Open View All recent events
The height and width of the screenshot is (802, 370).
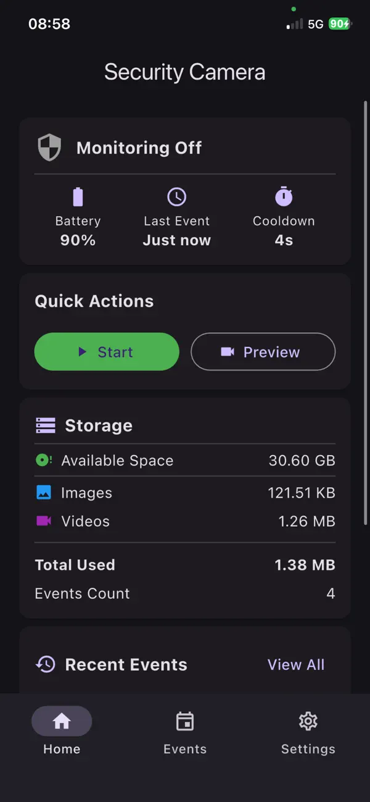(296, 664)
